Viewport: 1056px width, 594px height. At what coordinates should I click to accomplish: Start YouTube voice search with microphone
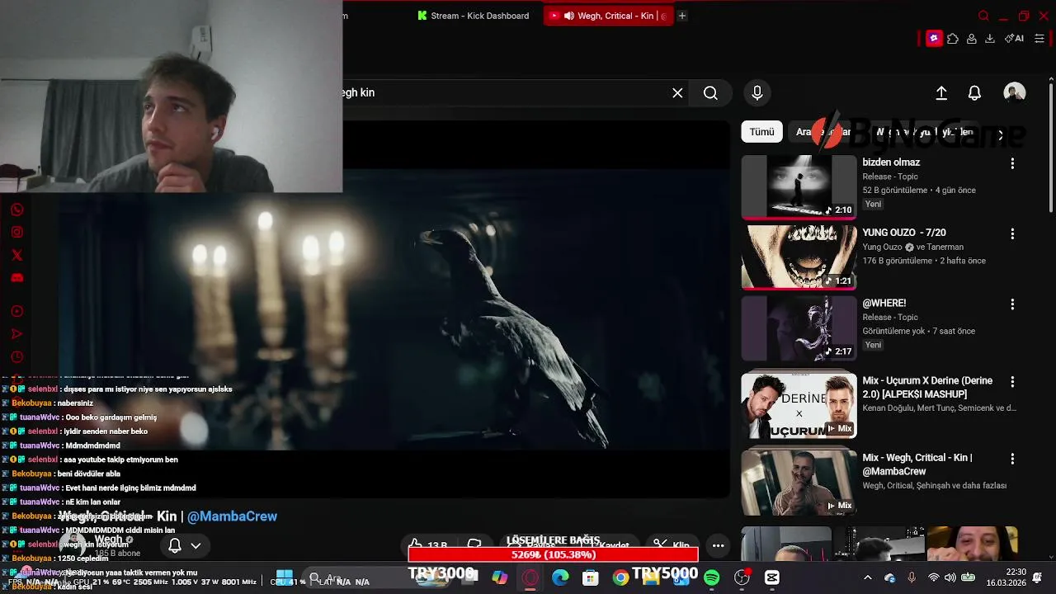pos(757,93)
